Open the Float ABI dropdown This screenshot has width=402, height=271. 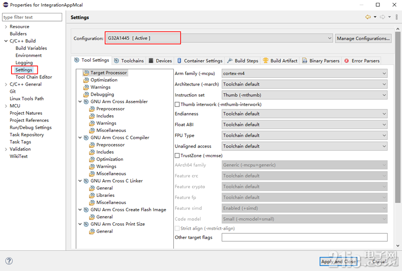coord(304,124)
